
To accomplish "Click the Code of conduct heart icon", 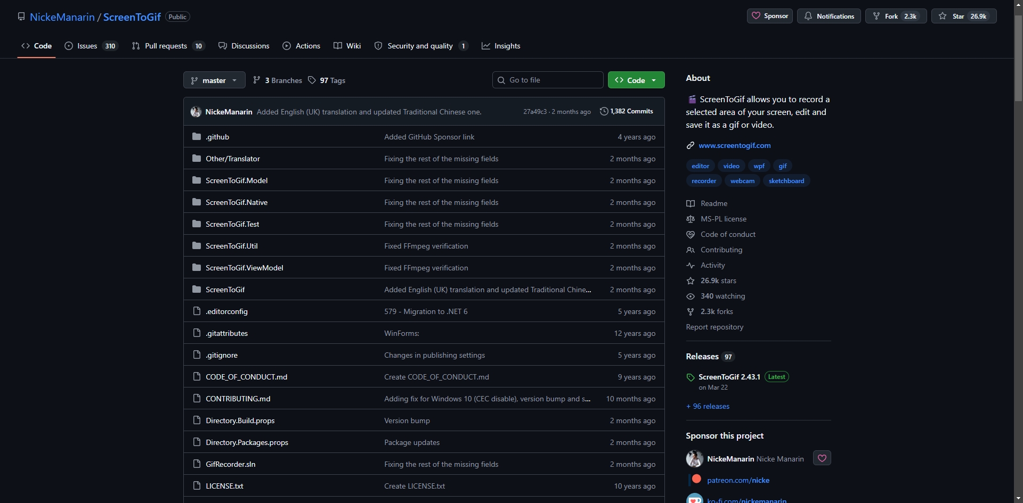I will [x=691, y=234].
